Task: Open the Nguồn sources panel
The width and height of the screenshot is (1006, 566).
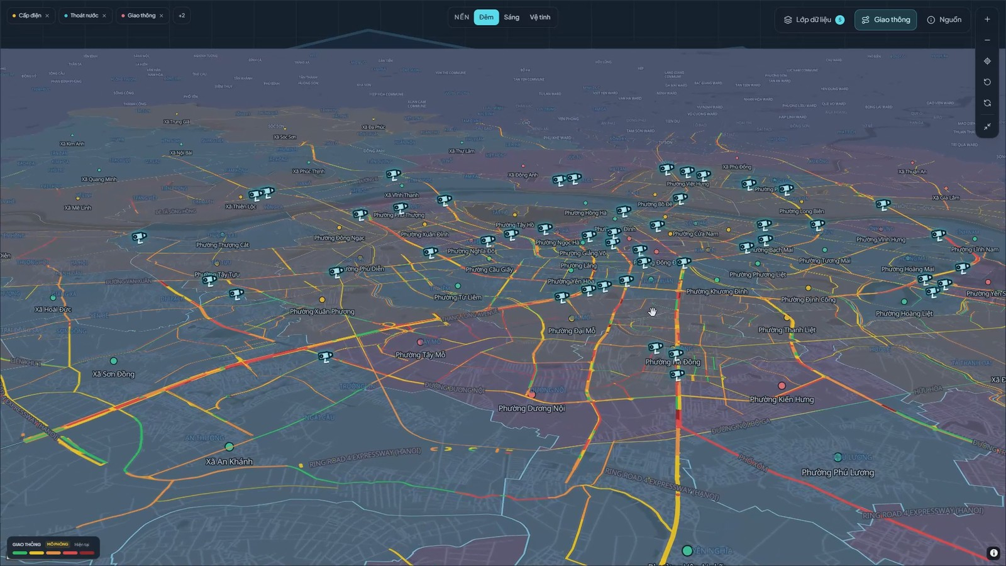Action: coord(944,19)
